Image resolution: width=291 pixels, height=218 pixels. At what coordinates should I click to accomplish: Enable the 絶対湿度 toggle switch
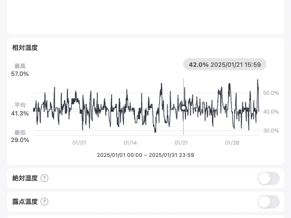click(x=268, y=178)
